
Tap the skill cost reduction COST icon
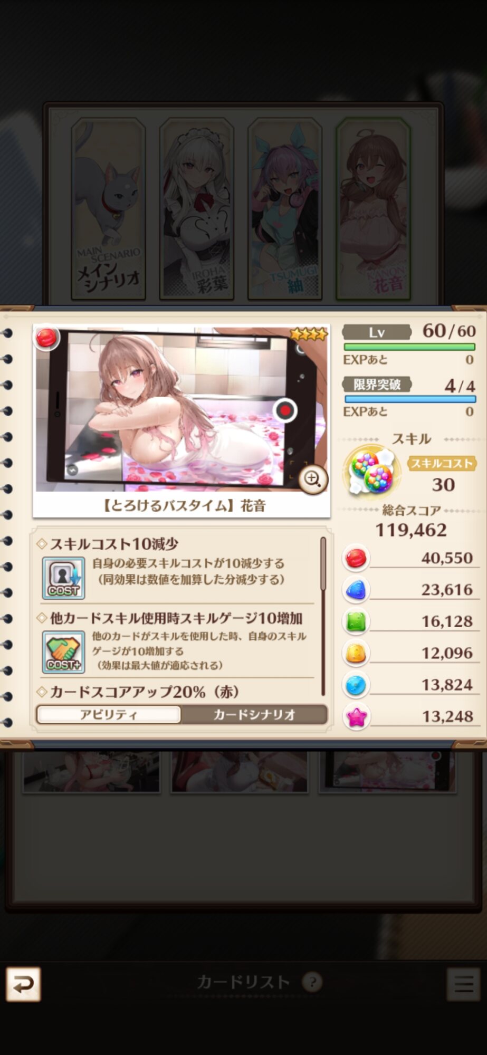[63, 578]
